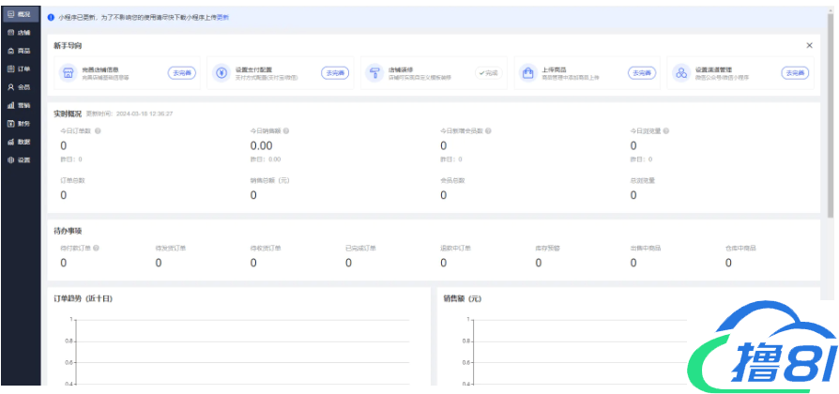The width and height of the screenshot is (839, 394).
Task: Click help icon beside 今日浏览量
Action: [667, 131]
